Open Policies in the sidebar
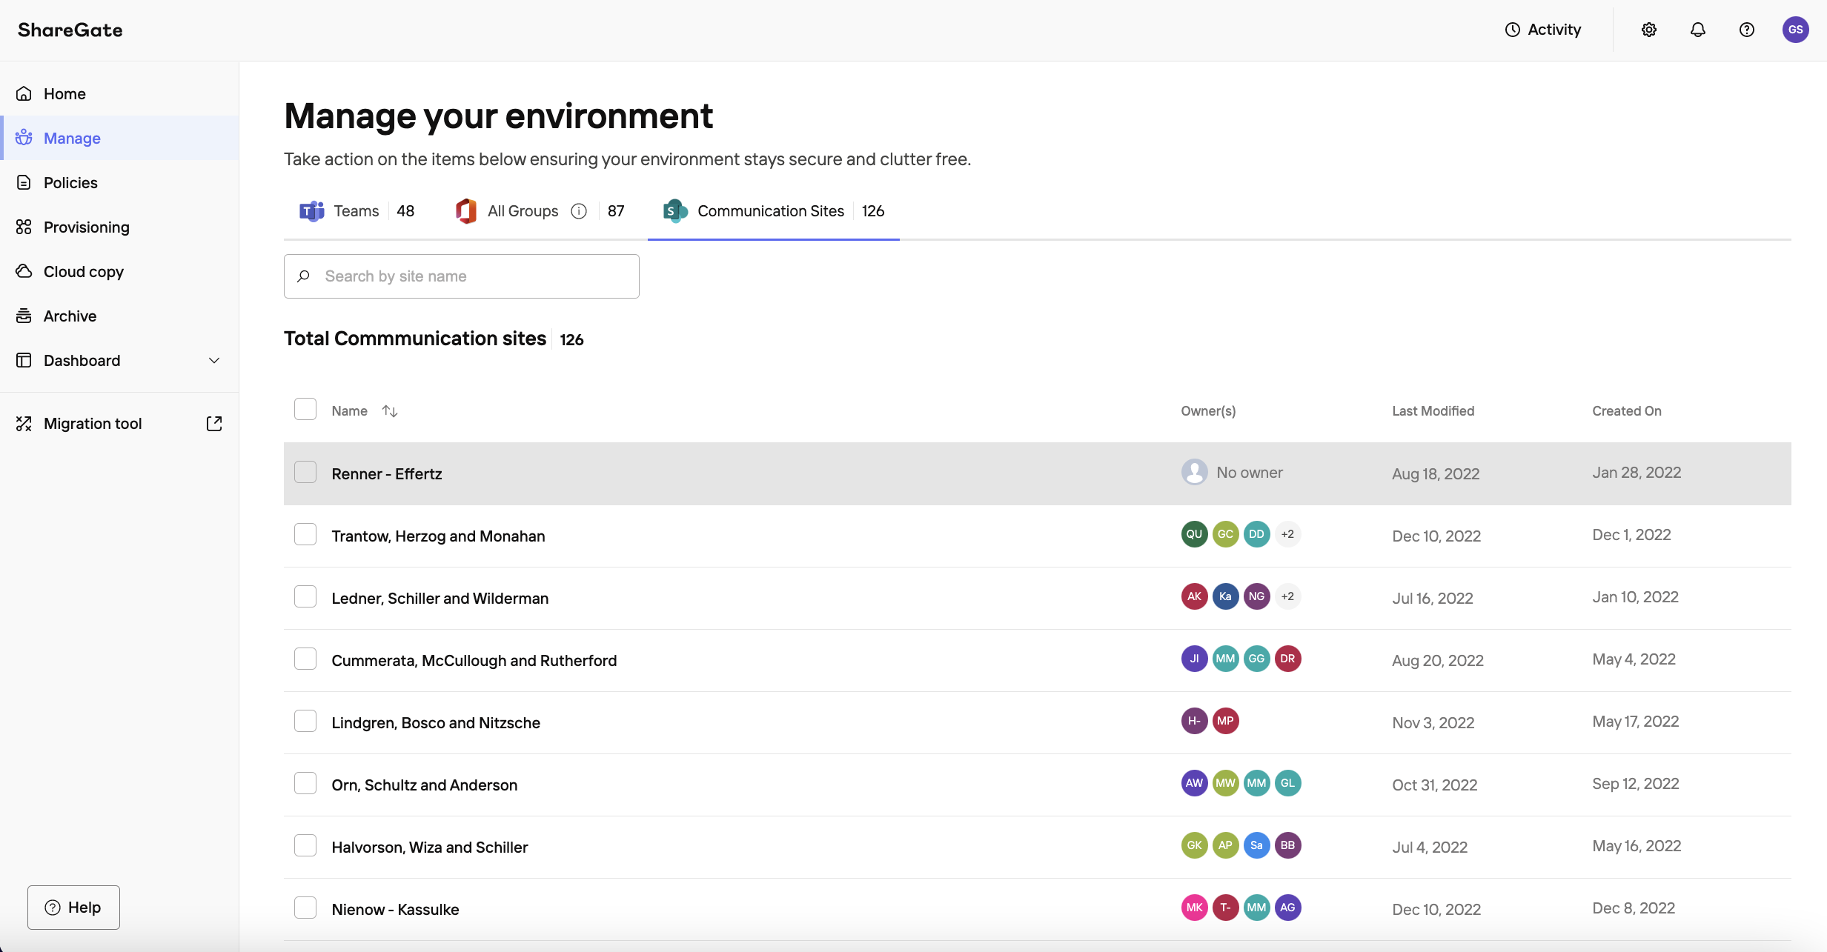Image resolution: width=1827 pixels, height=952 pixels. click(x=119, y=182)
